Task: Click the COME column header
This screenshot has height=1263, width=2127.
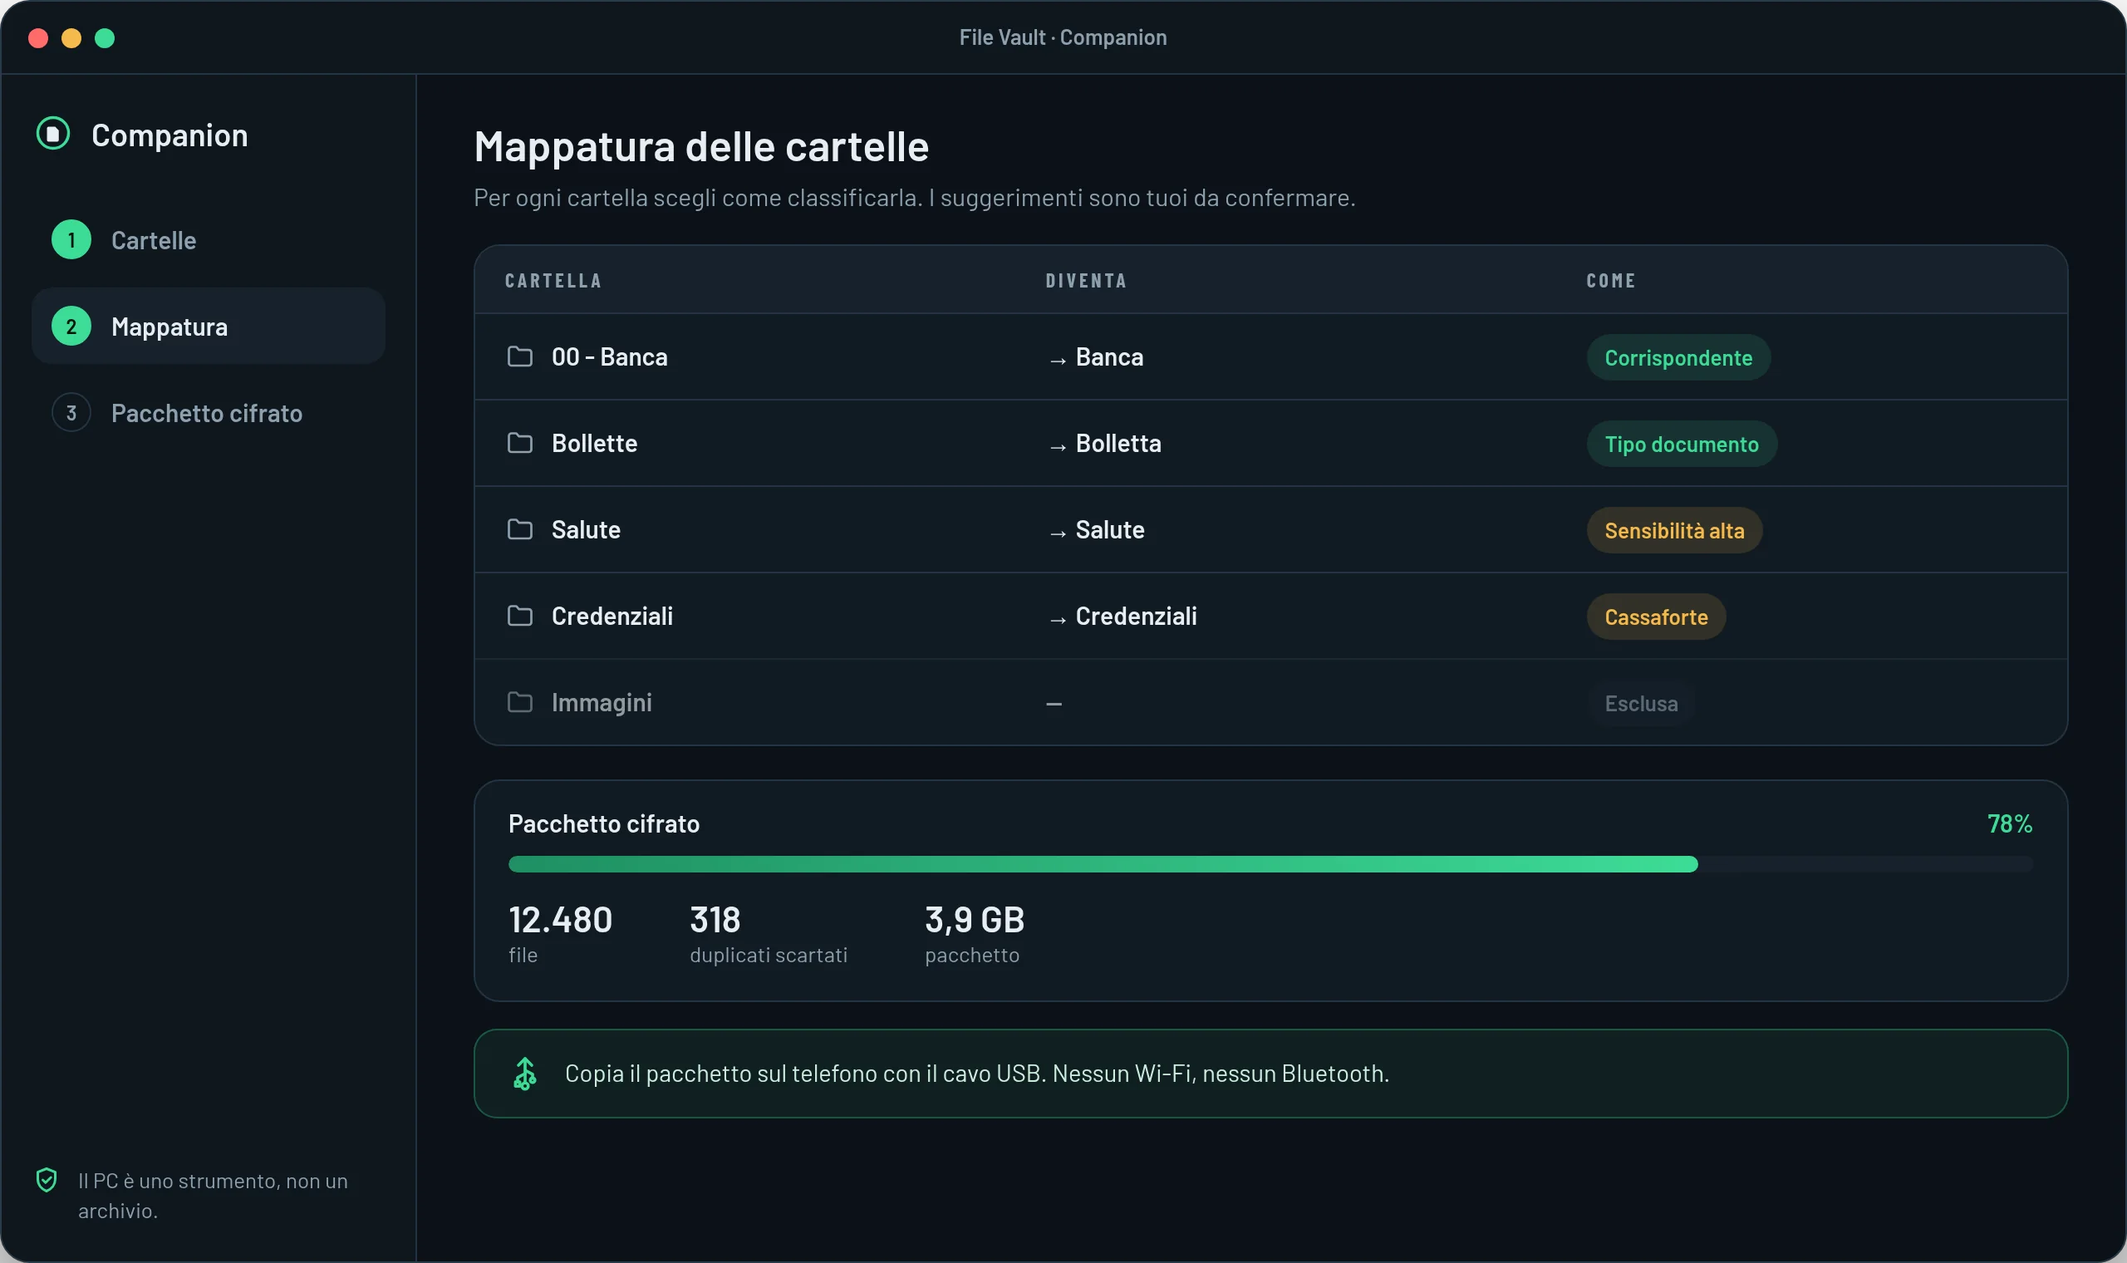Action: click(x=1610, y=281)
